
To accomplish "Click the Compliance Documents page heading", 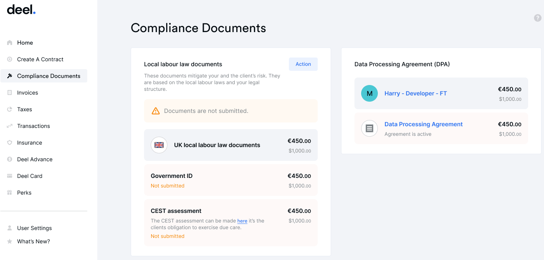I will click(x=198, y=28).
